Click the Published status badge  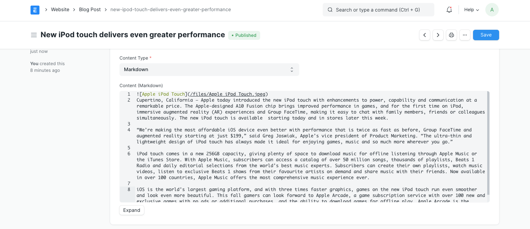(244, 35)
